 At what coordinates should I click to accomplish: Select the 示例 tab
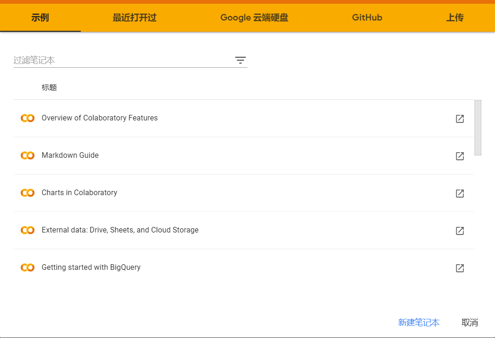tap(40, 18)
